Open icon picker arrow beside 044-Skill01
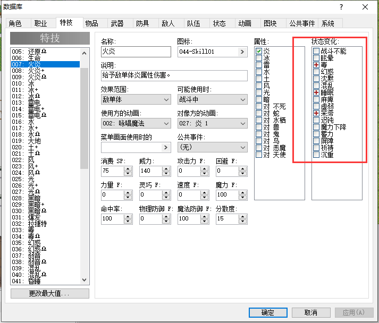Screen dimensions: 379x323 (242, 52)
